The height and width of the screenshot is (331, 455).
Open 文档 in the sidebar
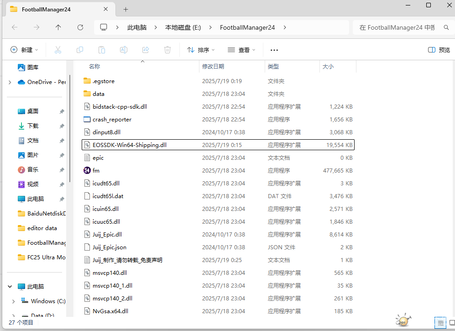coord(28,141)
